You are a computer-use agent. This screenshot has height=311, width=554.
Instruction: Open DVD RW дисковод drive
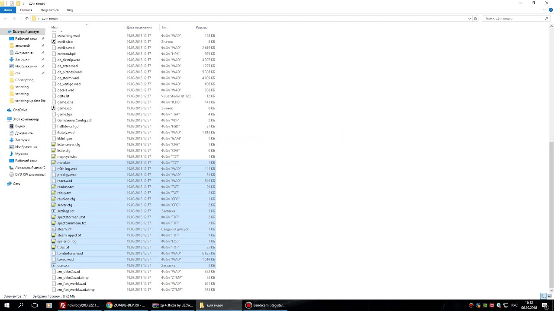pos(30,175)
